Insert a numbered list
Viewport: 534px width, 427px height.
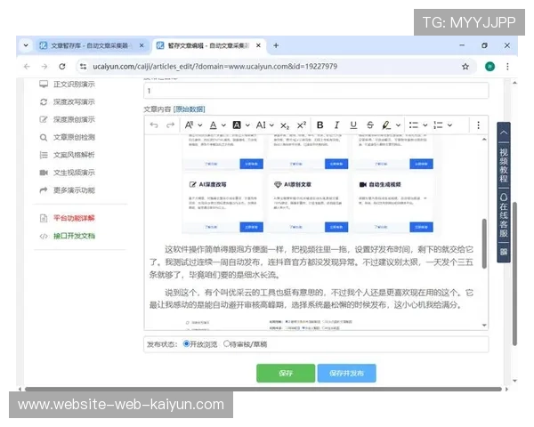point(438,125)
